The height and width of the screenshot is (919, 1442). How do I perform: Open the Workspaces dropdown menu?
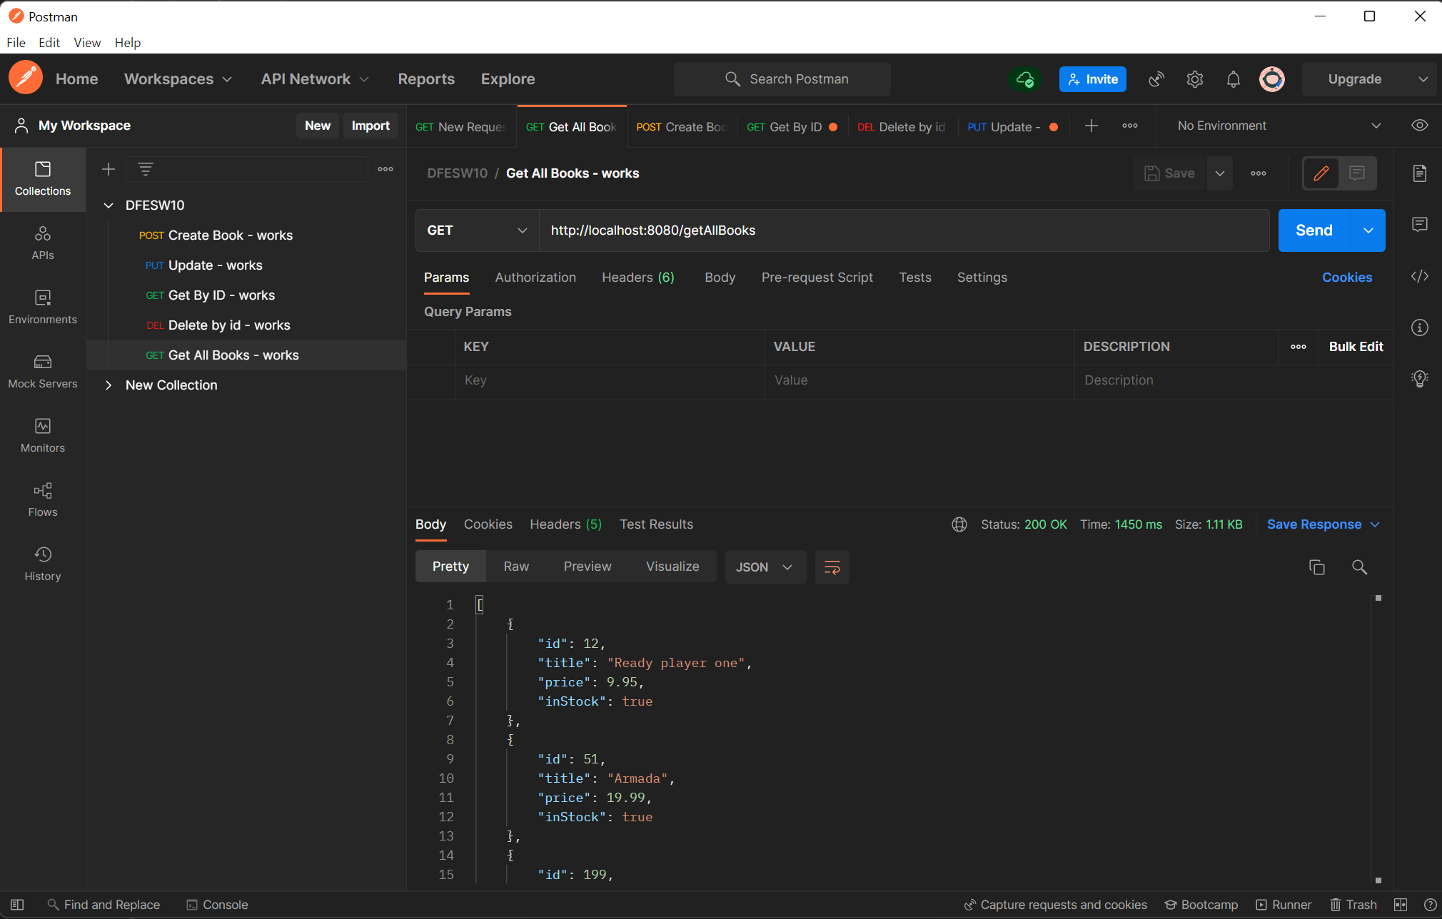[178, 79]
